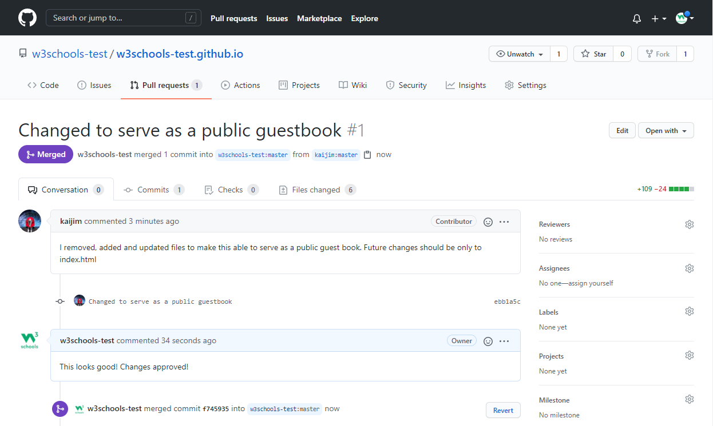Screen dimensions: 713x426
Task: Click the GitHub logo icon
Action: tap(27, 18)
